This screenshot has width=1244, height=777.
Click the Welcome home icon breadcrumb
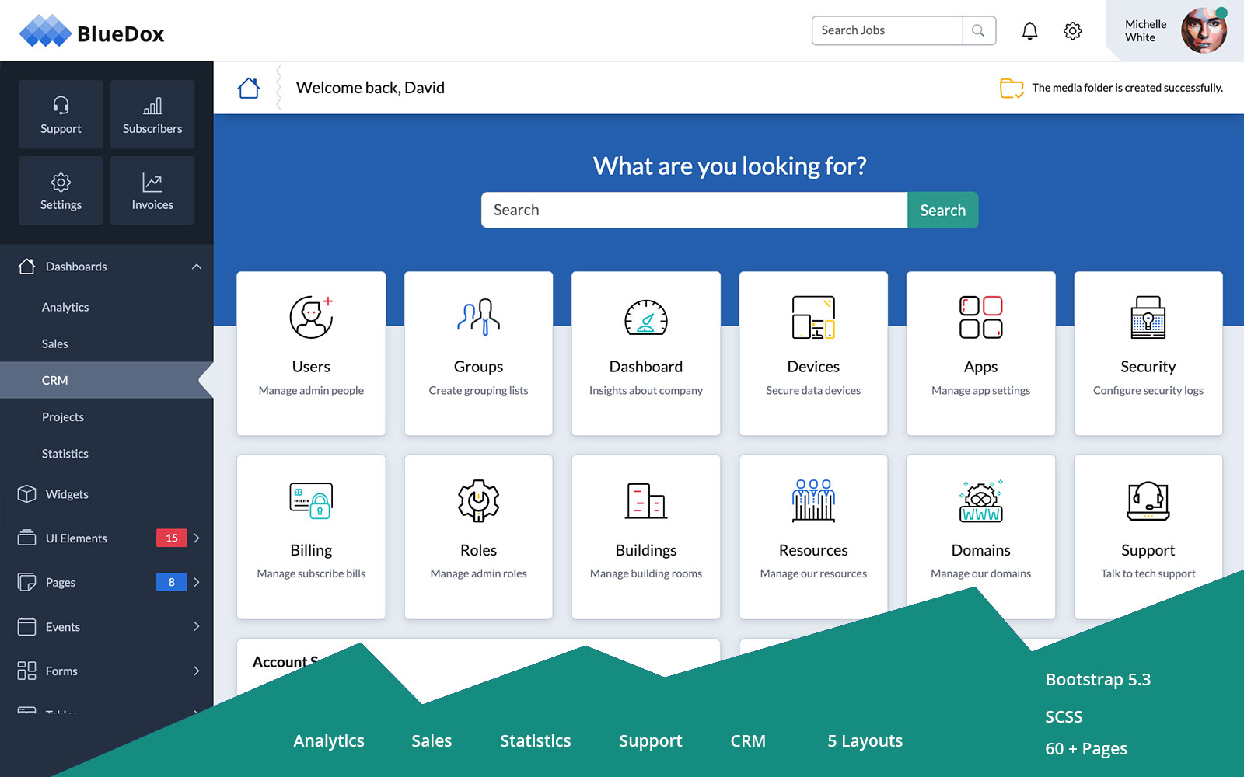248,87
